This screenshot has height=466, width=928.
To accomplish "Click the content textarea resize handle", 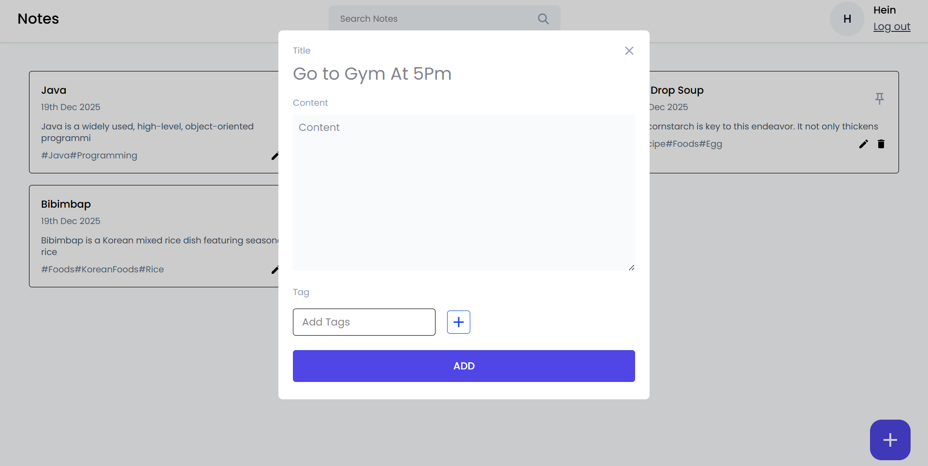I will [631, 268].
